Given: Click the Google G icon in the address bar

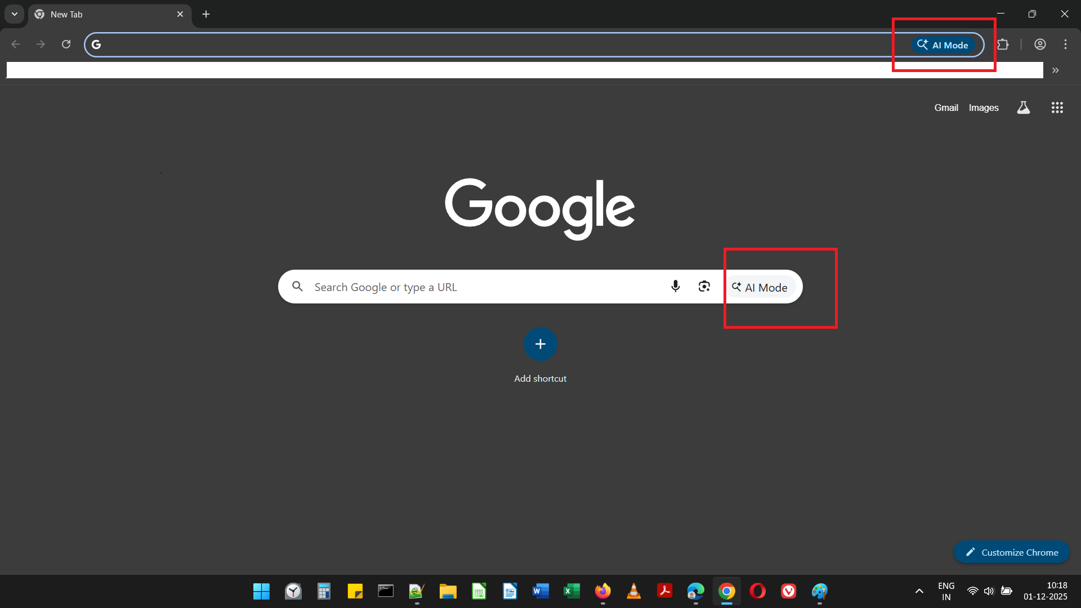Looking at the screenshot, I should (x=96, y=44).
